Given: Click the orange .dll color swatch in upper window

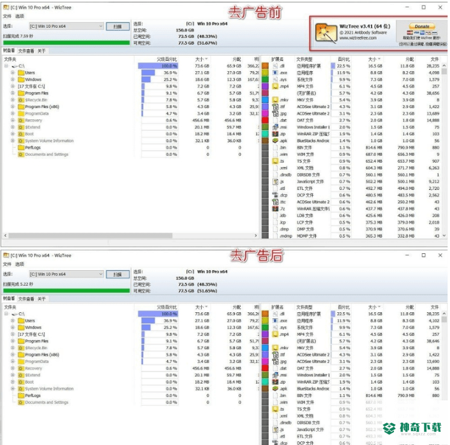Looking at the screenshot, I should click(265, 66).
